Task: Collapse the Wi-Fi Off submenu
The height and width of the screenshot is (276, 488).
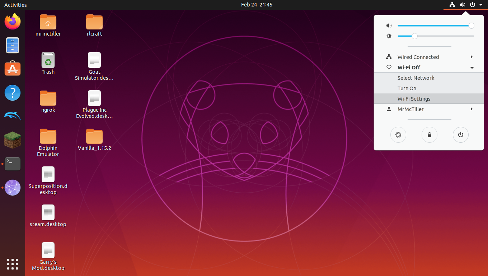Action: tap(429, 68)
